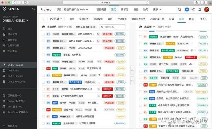Click the 未设置 panel list icon
Viewport: 212px width, 129px height.
pyautogui.click(x=141, y=27)
